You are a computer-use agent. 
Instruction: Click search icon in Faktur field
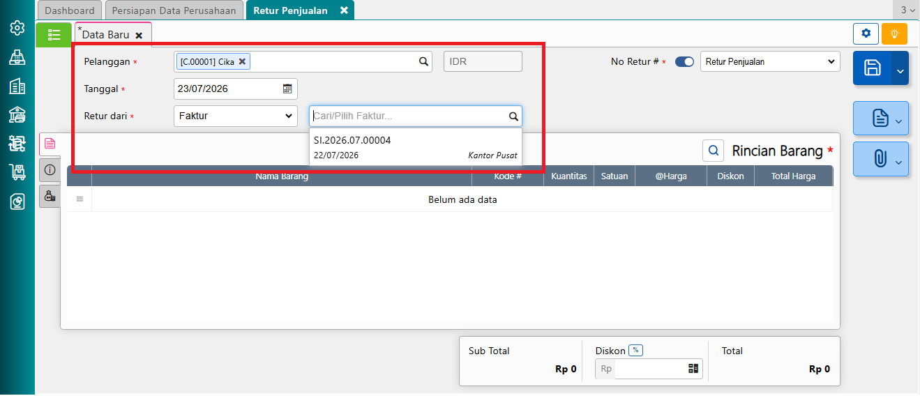point(513,116)
